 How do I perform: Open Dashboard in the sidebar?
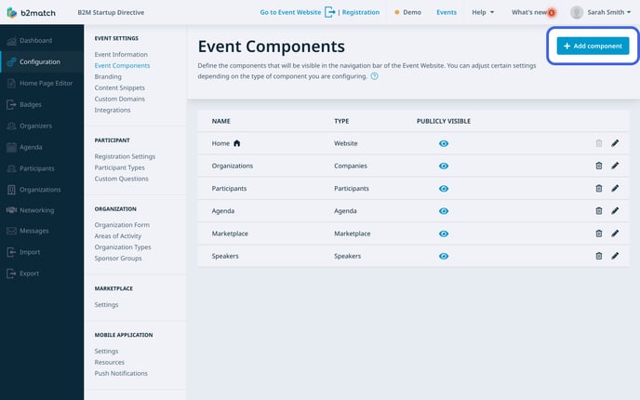point(35,40)
